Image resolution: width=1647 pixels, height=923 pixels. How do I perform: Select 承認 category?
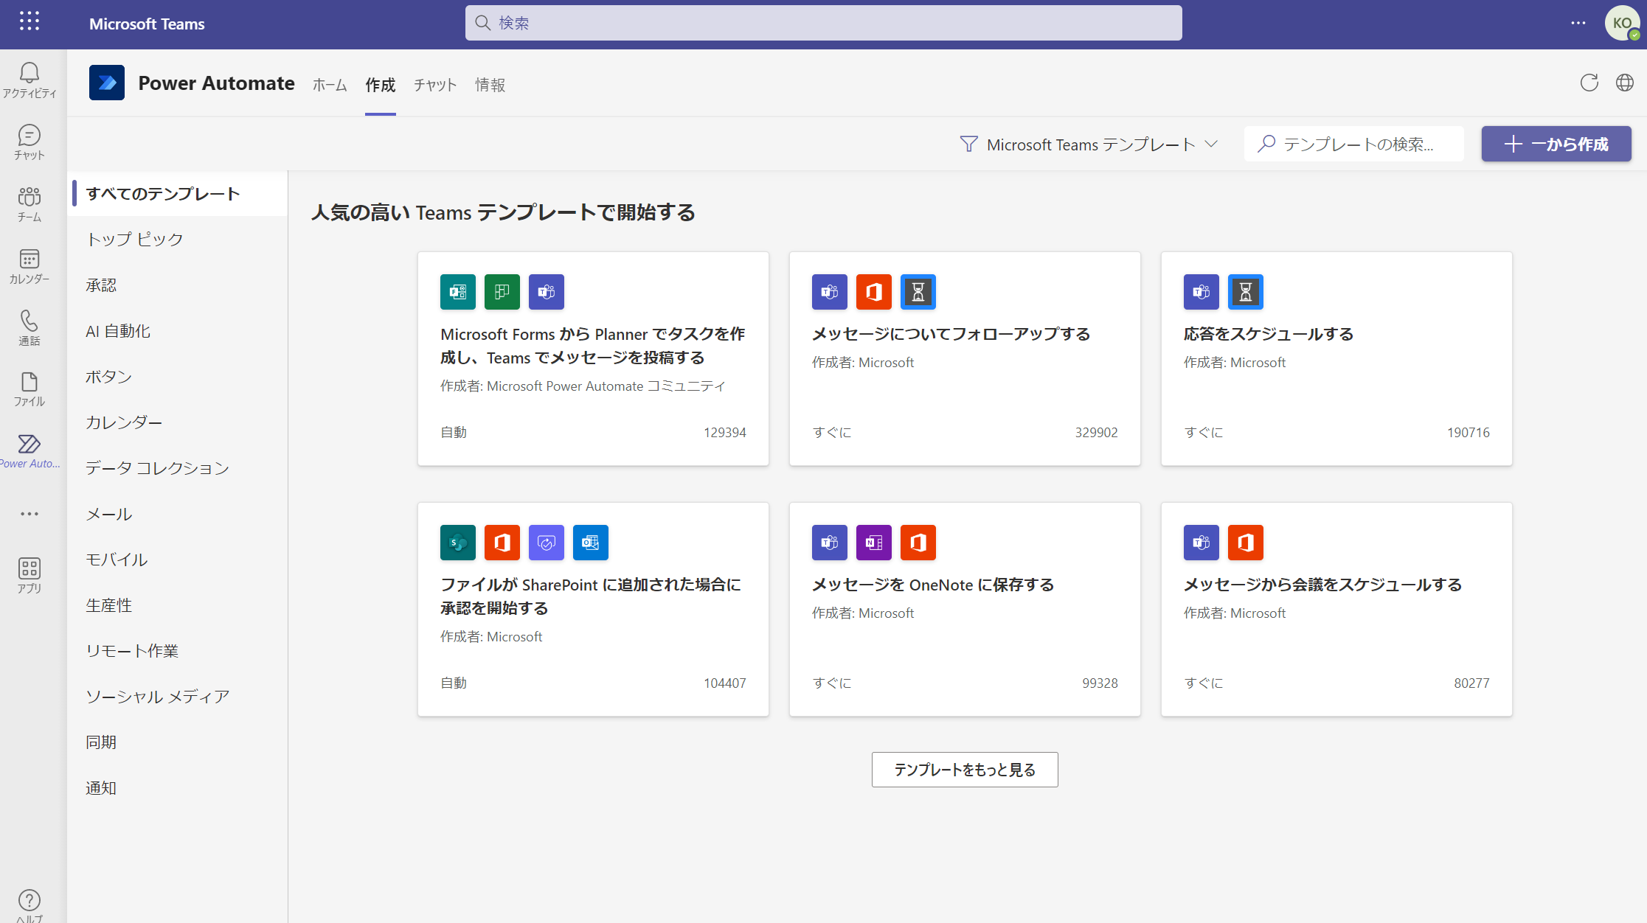pyautogui.click(x=178, y=285)
